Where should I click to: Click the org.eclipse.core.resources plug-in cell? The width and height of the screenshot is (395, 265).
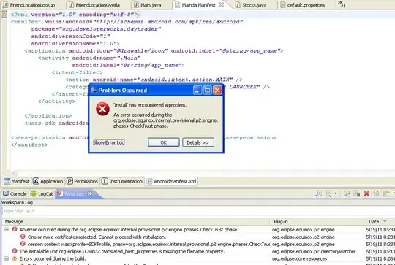(299, 258)
